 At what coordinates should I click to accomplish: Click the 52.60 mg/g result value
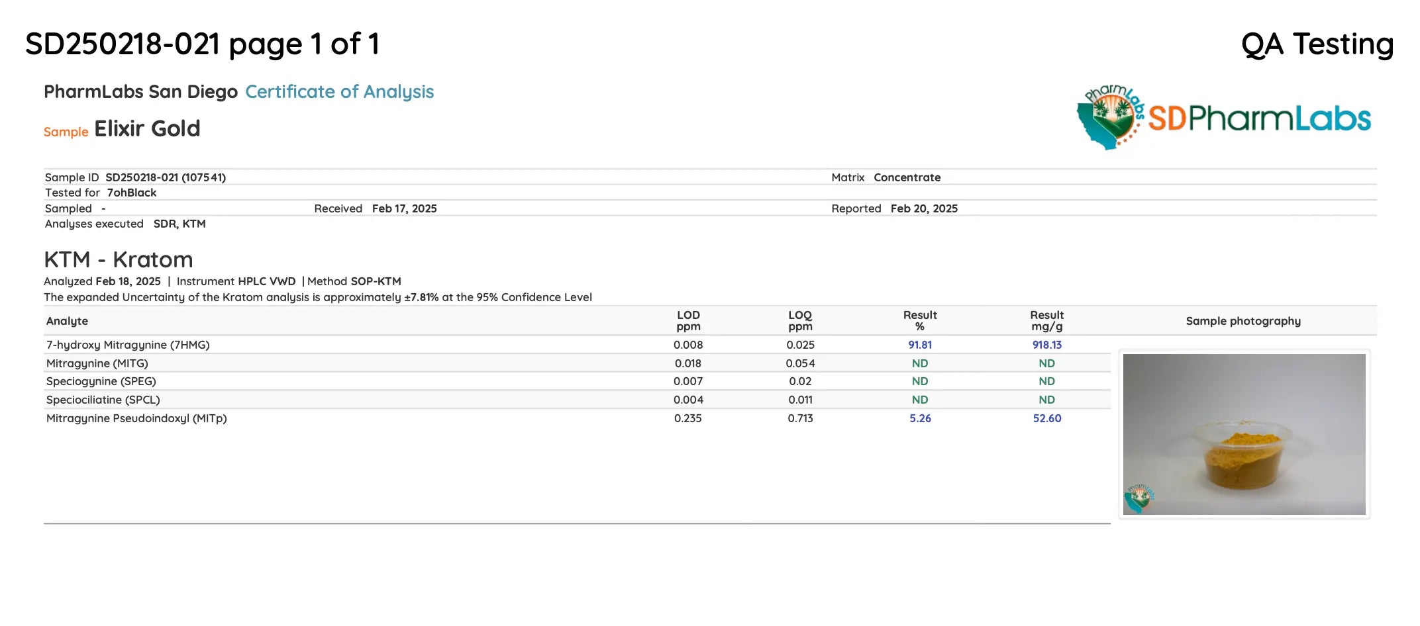[x=1046, y=418]
